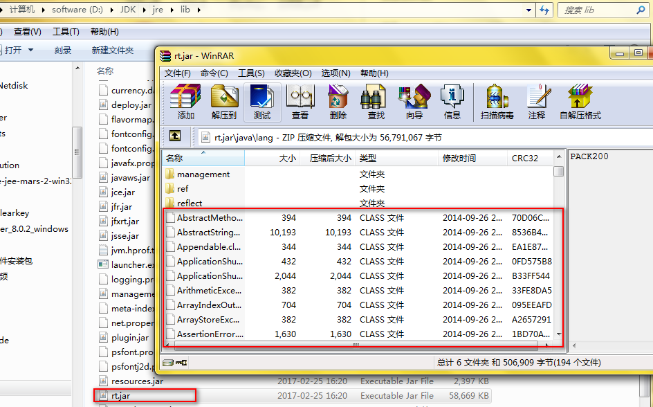Click the deploy.jar file icon in Explorer
This screenshot has width=653, height=407.
pos(103,105)
